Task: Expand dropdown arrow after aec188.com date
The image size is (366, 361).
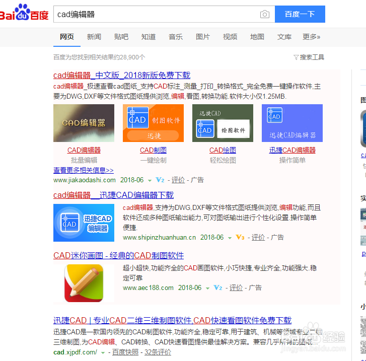Action: (x=207, y=288)
